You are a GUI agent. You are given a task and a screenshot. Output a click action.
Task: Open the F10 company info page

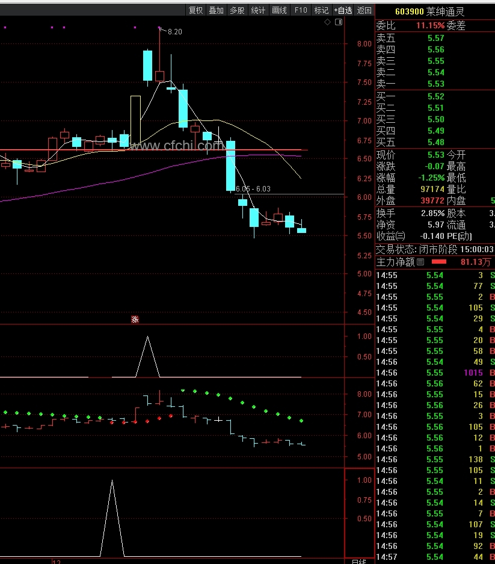pos(301,10)
